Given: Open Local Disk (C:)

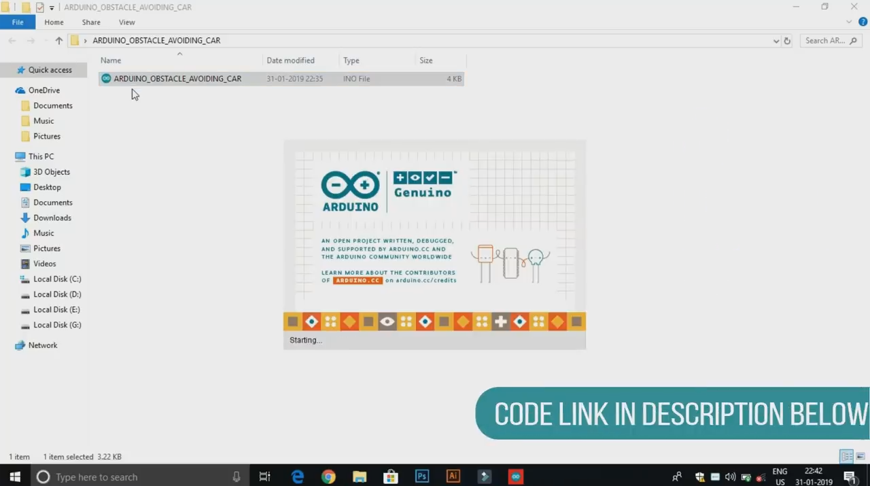Looking at the screenshot, I should (57, 279).
